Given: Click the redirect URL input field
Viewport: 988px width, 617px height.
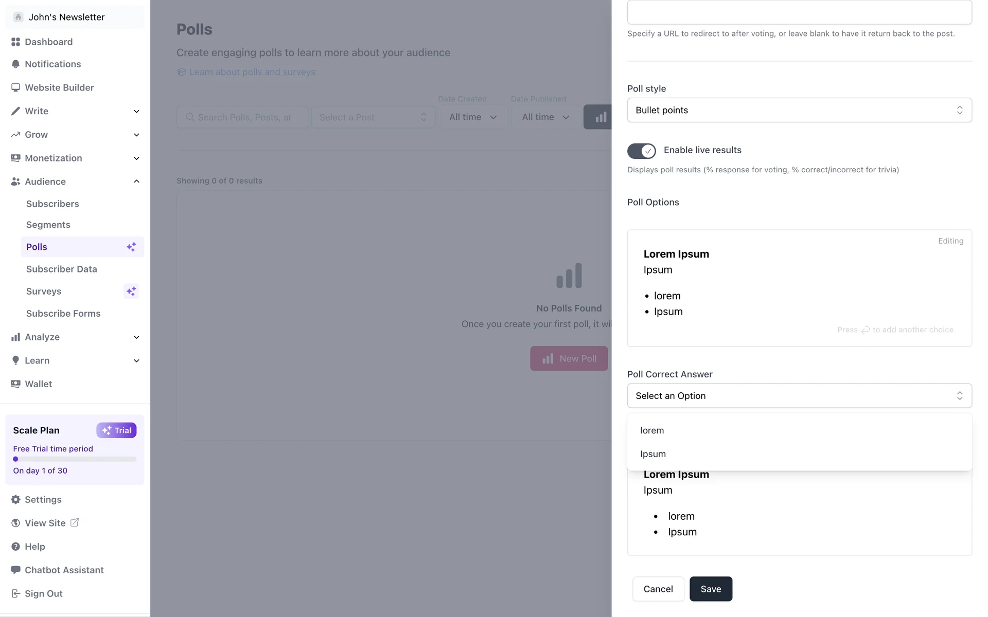Looking at the screenshot, I should (799, 12).
